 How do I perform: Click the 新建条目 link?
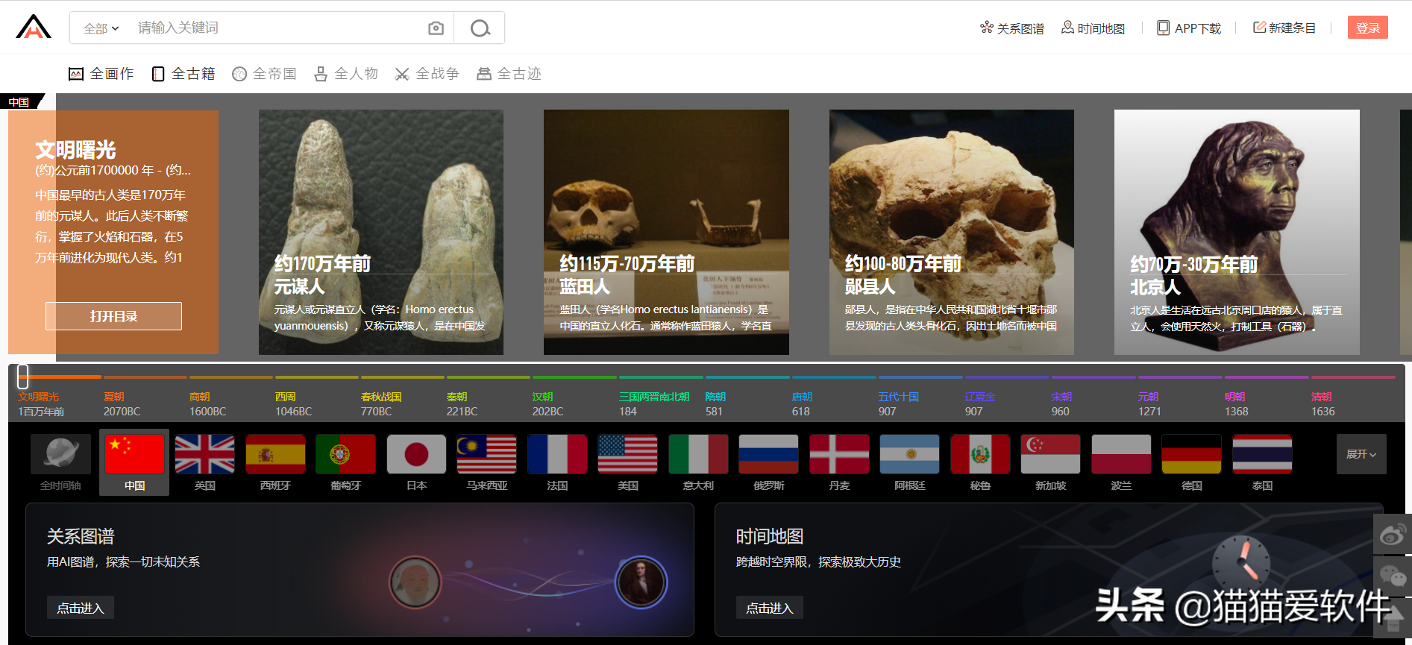[1284, 28]
